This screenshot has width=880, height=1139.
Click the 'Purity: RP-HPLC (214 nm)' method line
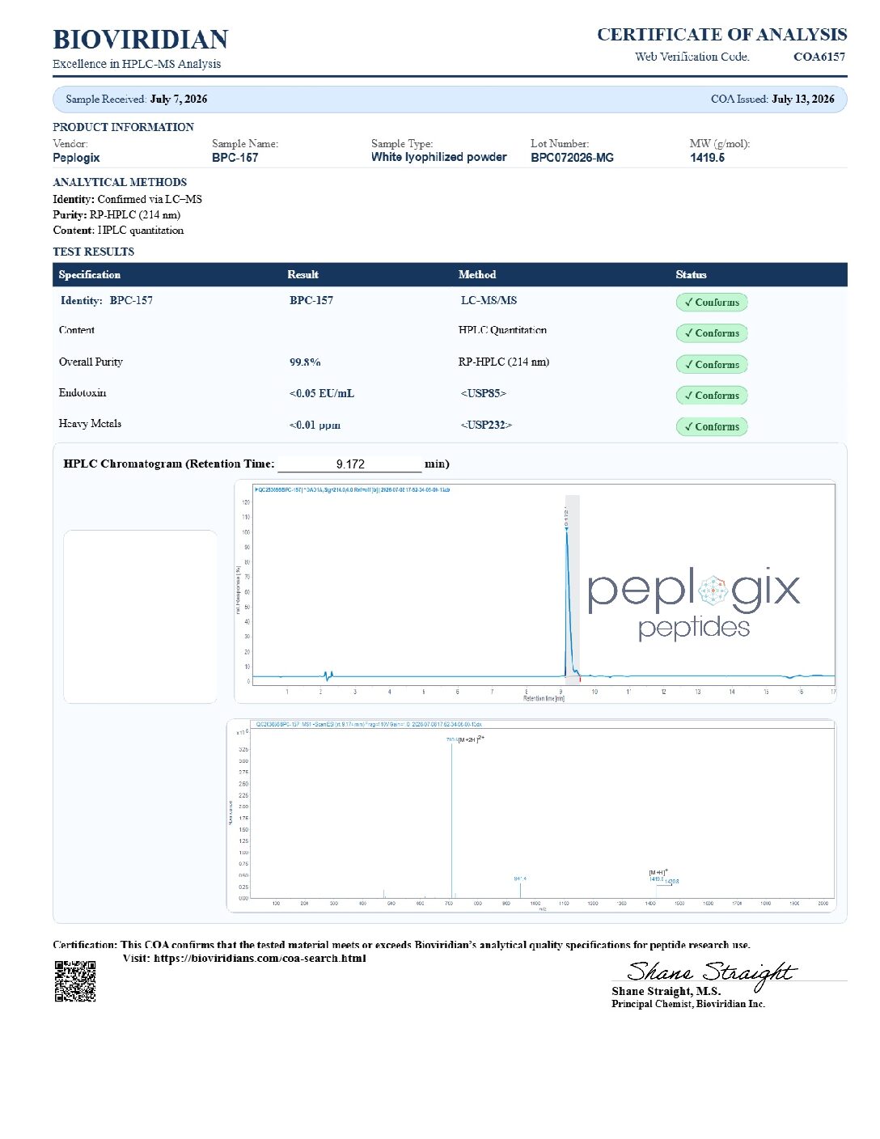117,215
